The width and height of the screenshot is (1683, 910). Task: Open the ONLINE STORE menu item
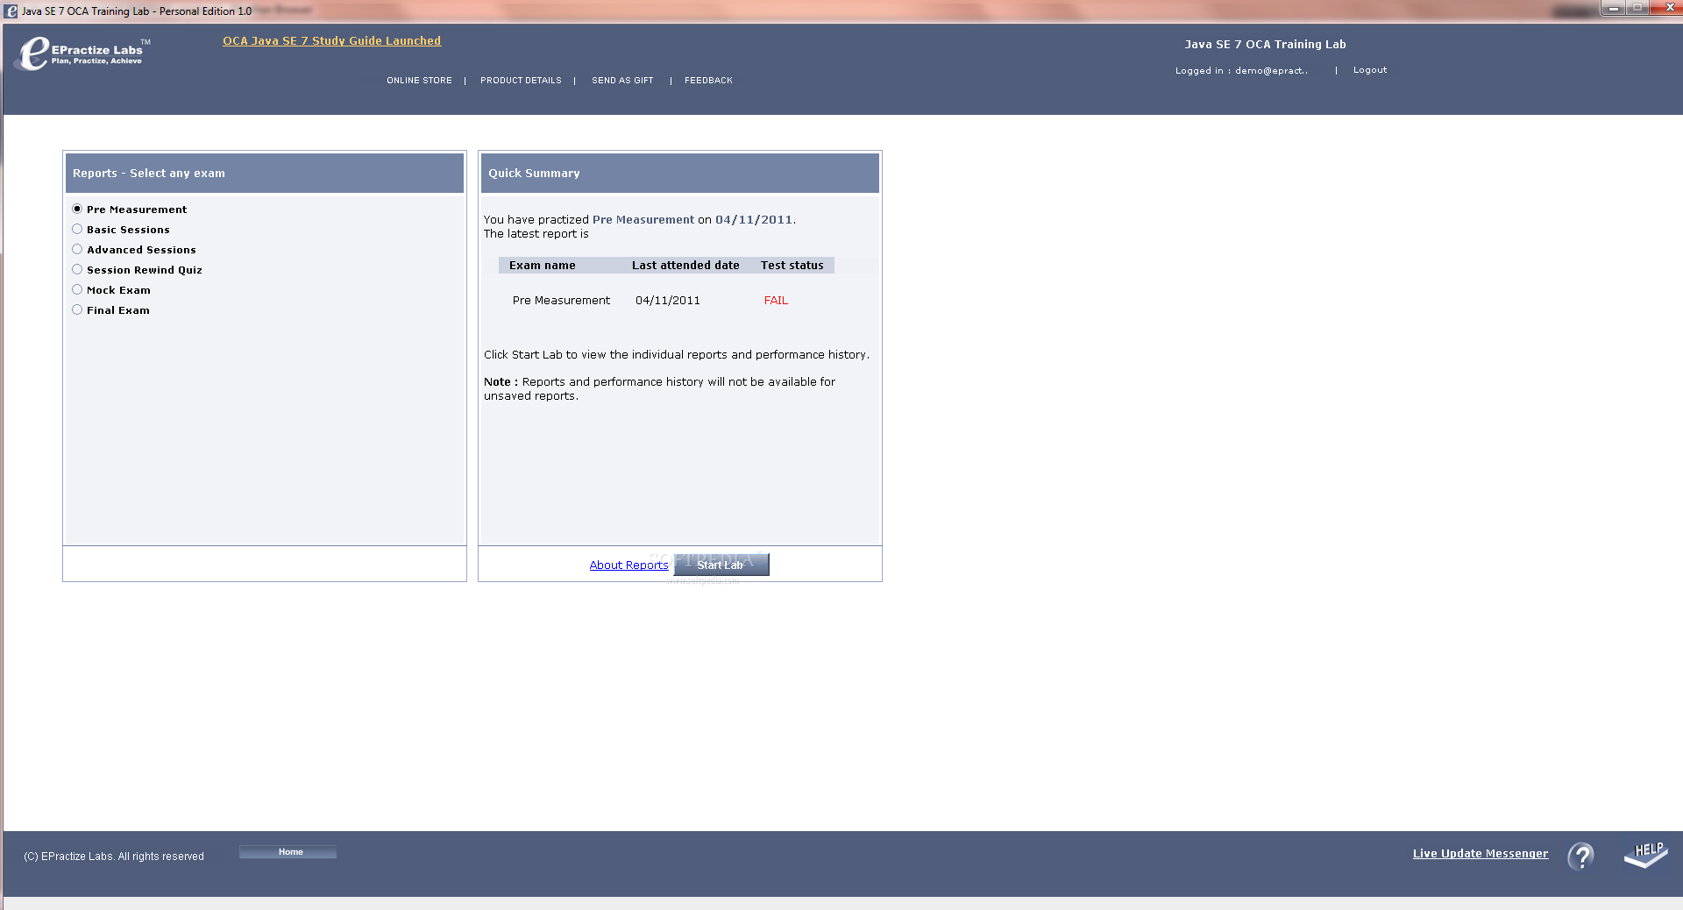(x=419, y=81)
